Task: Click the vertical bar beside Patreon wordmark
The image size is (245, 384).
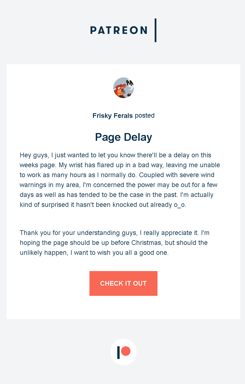Action: pos(156,30)
